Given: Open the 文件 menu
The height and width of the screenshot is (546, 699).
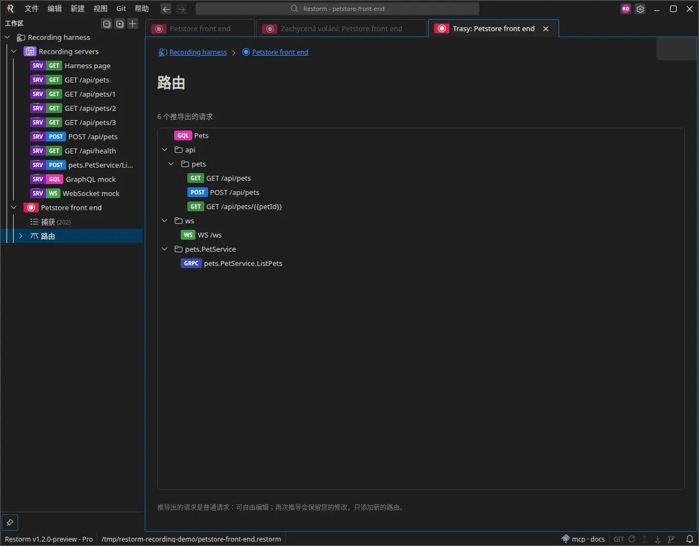Looking at the screenshot, I should click(x=32, y=9).
